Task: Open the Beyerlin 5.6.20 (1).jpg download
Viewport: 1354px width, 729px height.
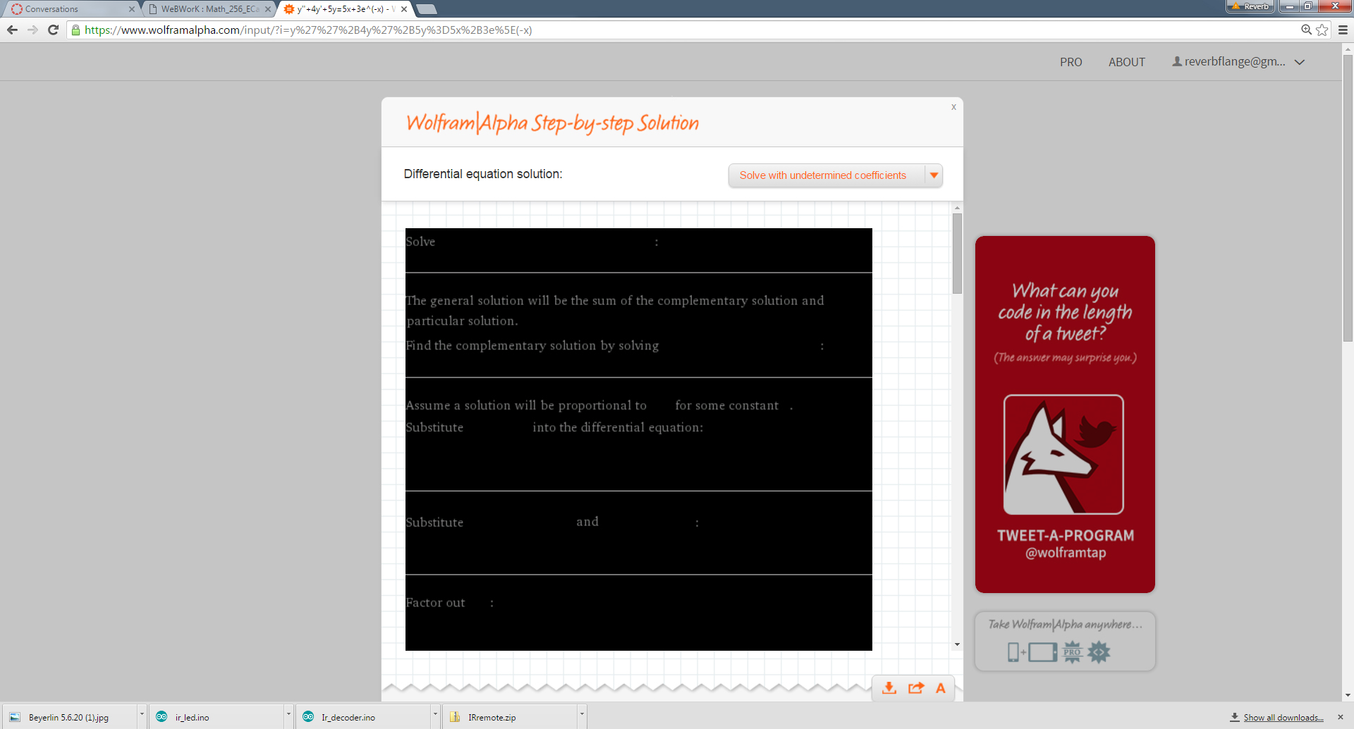Action: (x=68, y=717)
